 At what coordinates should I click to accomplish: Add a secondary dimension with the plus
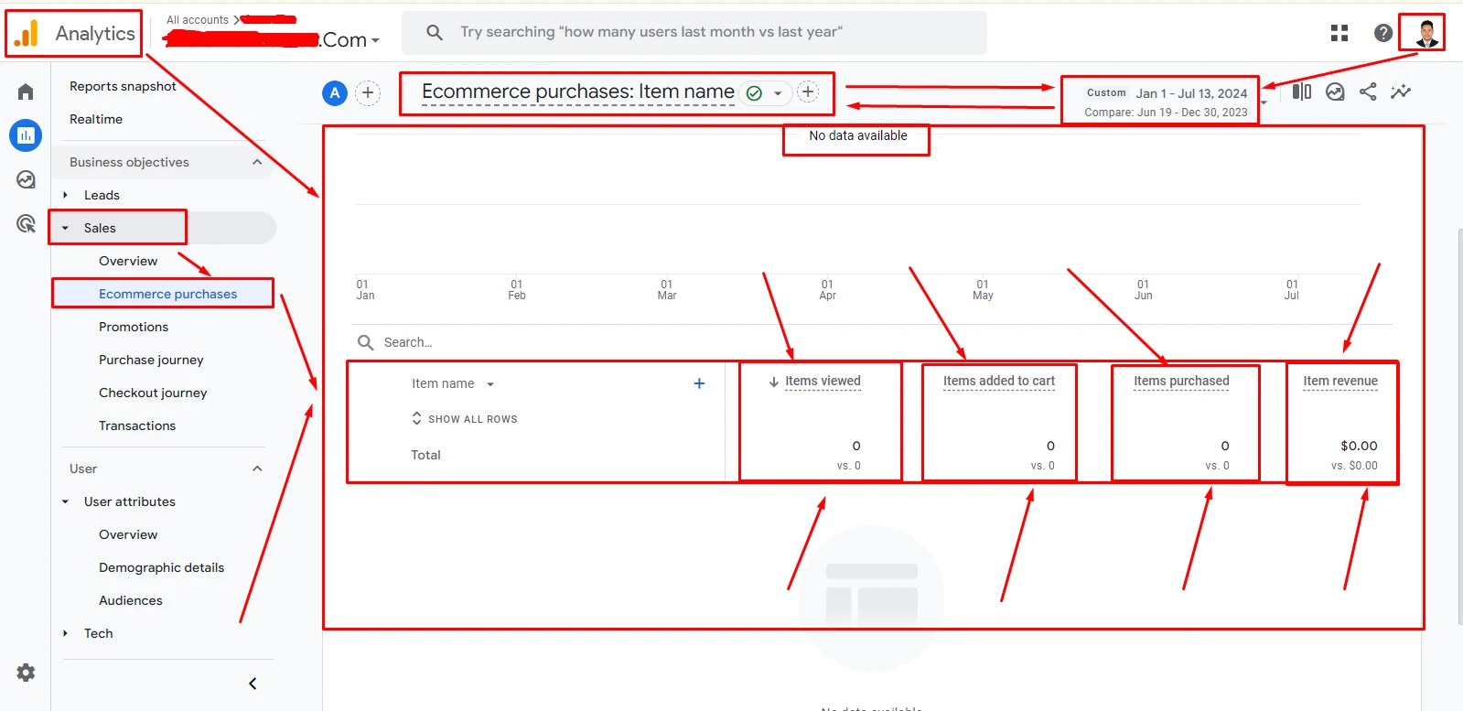[699, 383]
